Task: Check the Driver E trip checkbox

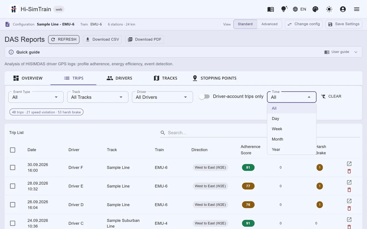Action: [13, 186]
